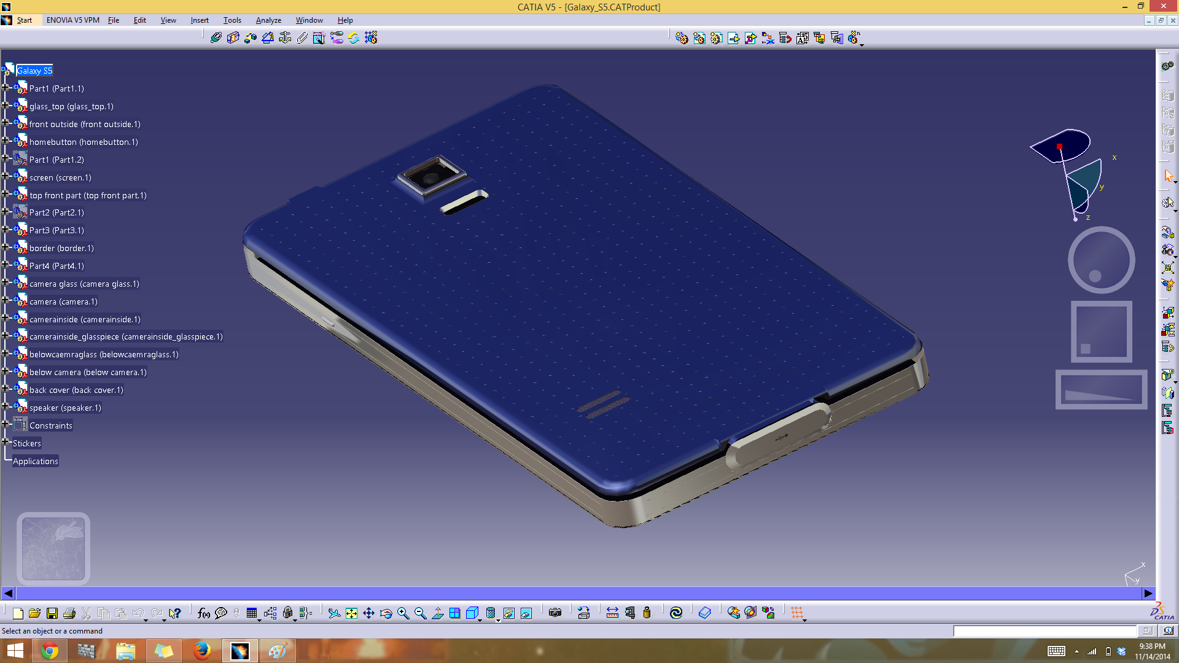This screenshot has height=663, width=1179.
Task: Click the Normal View icon
Action: [438, 613]
